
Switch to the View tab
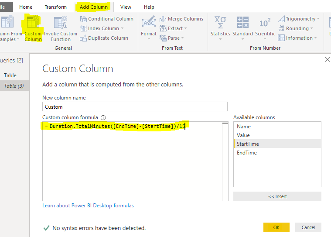[x=126, y=7]
